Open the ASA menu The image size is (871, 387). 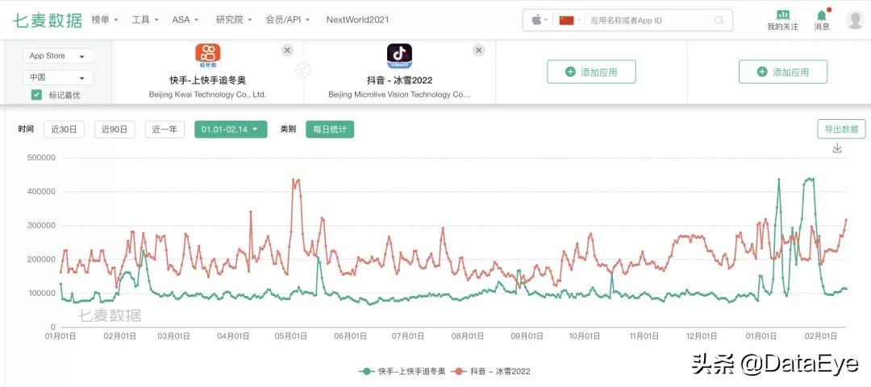click(x=185, y=19)
